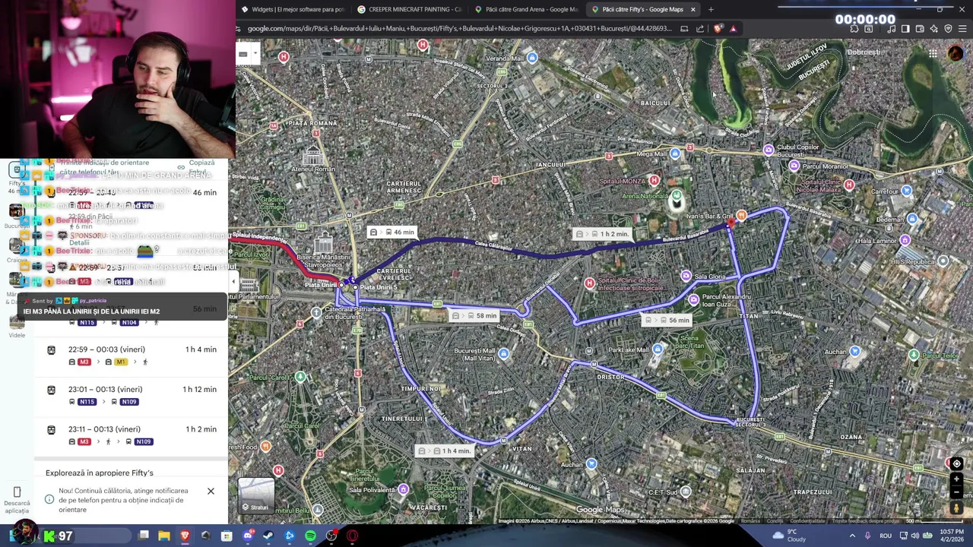Click the 56 min route label on map
This screenshot has height=547, width=973.
(x=668, y=320)
